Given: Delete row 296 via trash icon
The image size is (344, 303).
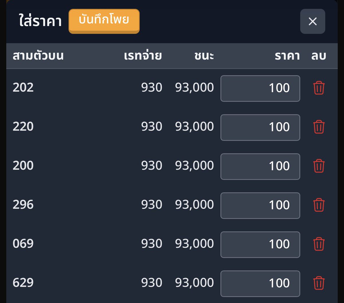Looking at the screenshot, I should tap(319, 205).
